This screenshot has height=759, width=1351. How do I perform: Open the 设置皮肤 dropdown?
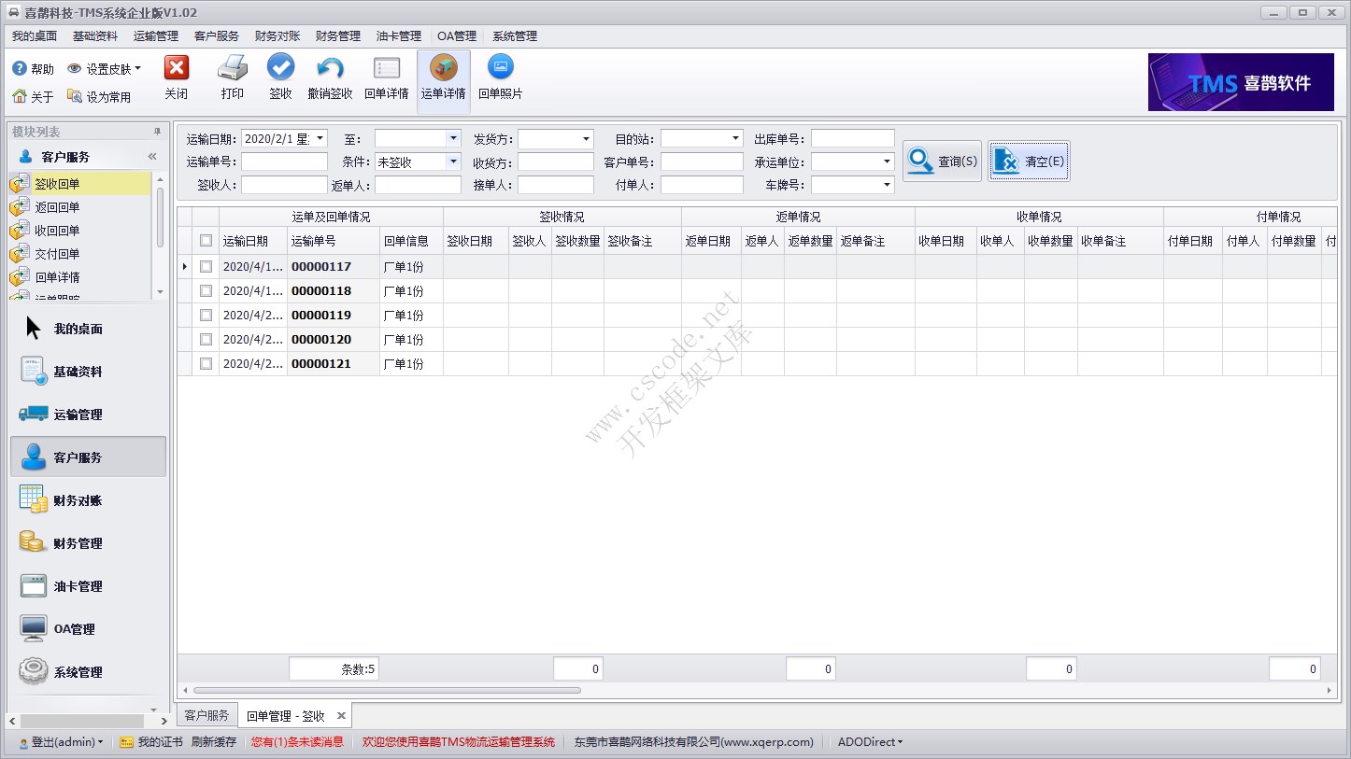click(105, 69)
